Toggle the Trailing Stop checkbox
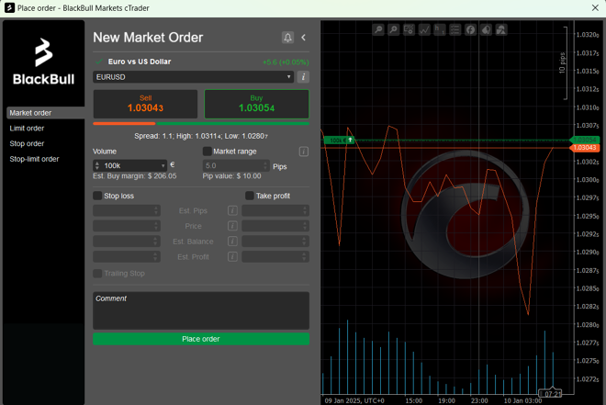 pyautogui.click(x=97, y=274)
